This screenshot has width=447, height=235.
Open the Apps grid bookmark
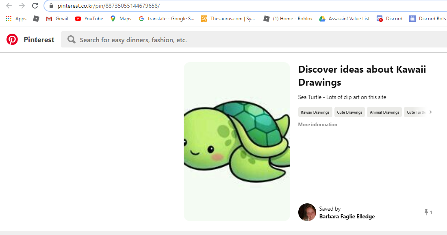pyautogui.click(x=16, y=19)
